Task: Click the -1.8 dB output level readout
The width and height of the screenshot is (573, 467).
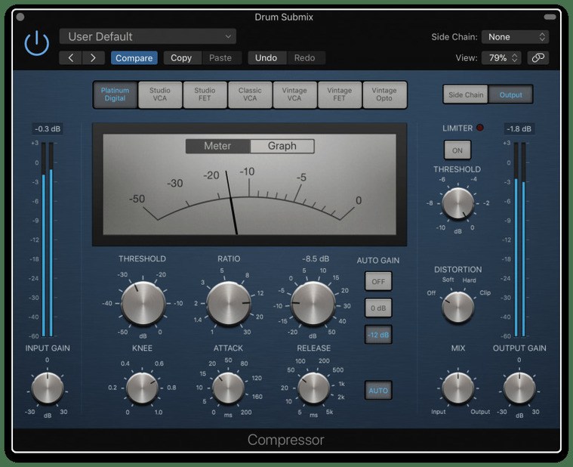Action: 519,128
